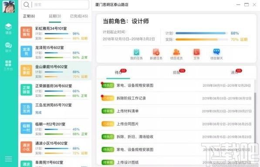Open 项目成员 project members icon
Viewport: 260px width, 167px height.
[176, 54]
